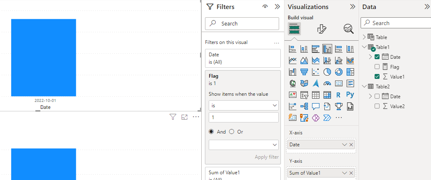Viewport: 431px width, 180px height.
Task: Uncheck the Value1 field checkbox
Action: 377,76
